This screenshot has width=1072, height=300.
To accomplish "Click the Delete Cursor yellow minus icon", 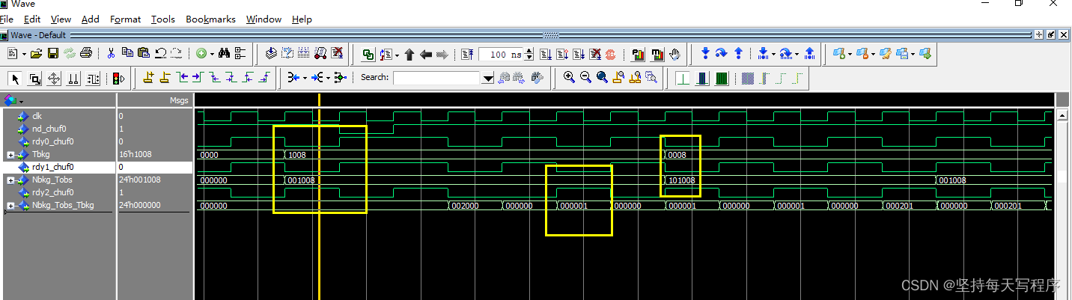I will coord(165,77).
